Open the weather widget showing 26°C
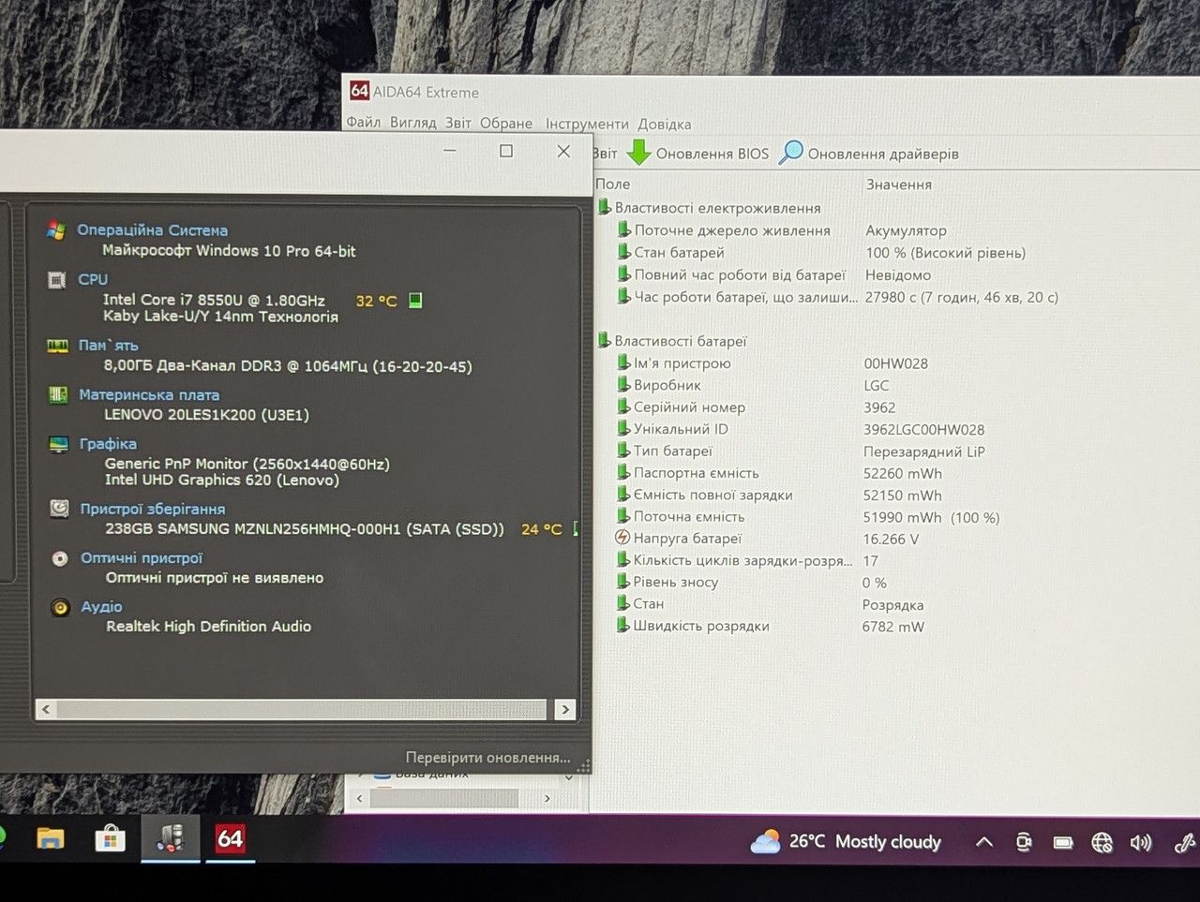Screen dimensions: 1200x902 click(x=846, y=841)
